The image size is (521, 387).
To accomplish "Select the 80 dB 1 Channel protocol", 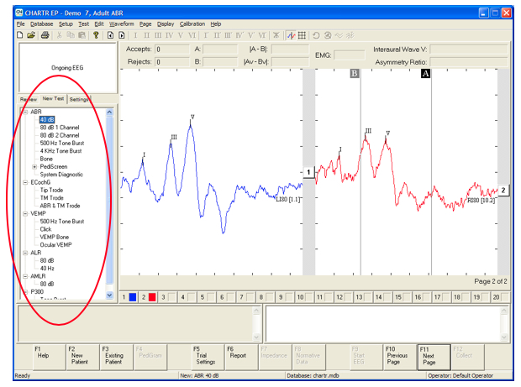I will [60, 128].
